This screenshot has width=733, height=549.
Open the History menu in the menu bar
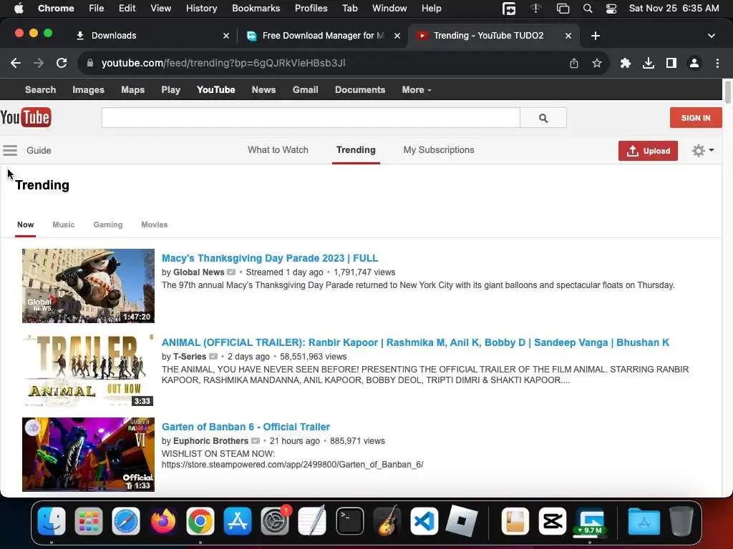(201, 9)
